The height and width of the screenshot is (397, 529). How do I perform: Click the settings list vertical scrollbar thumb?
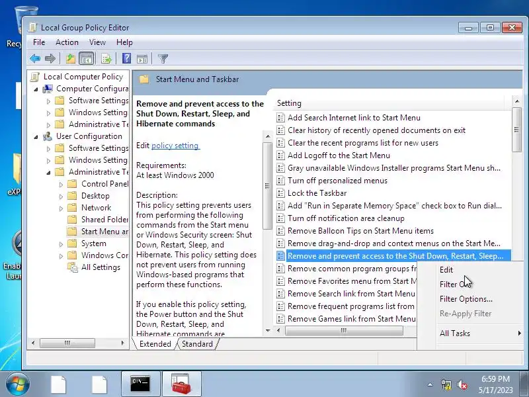point(516,130)
